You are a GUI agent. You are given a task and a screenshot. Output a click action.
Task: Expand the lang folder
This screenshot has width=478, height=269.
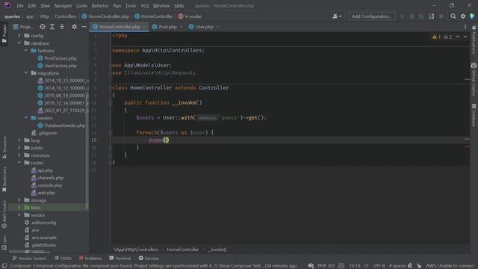(19, 140)
